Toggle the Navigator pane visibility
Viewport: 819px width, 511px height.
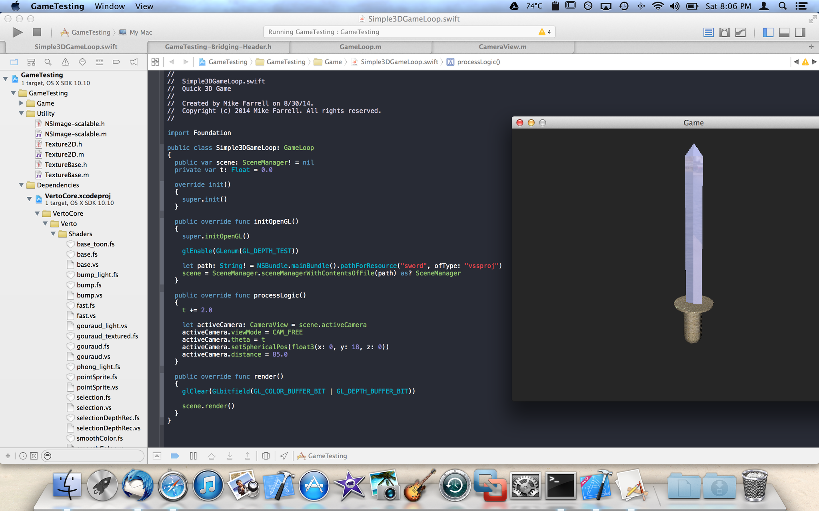(x=768, y=32)
